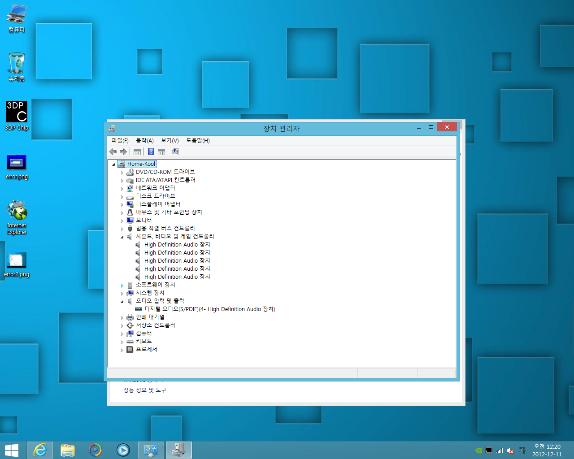The width and height of the screenshot is (574, 459).
Task: Expand the 소프트웨어 장치 node
Action: click(122, 286)
